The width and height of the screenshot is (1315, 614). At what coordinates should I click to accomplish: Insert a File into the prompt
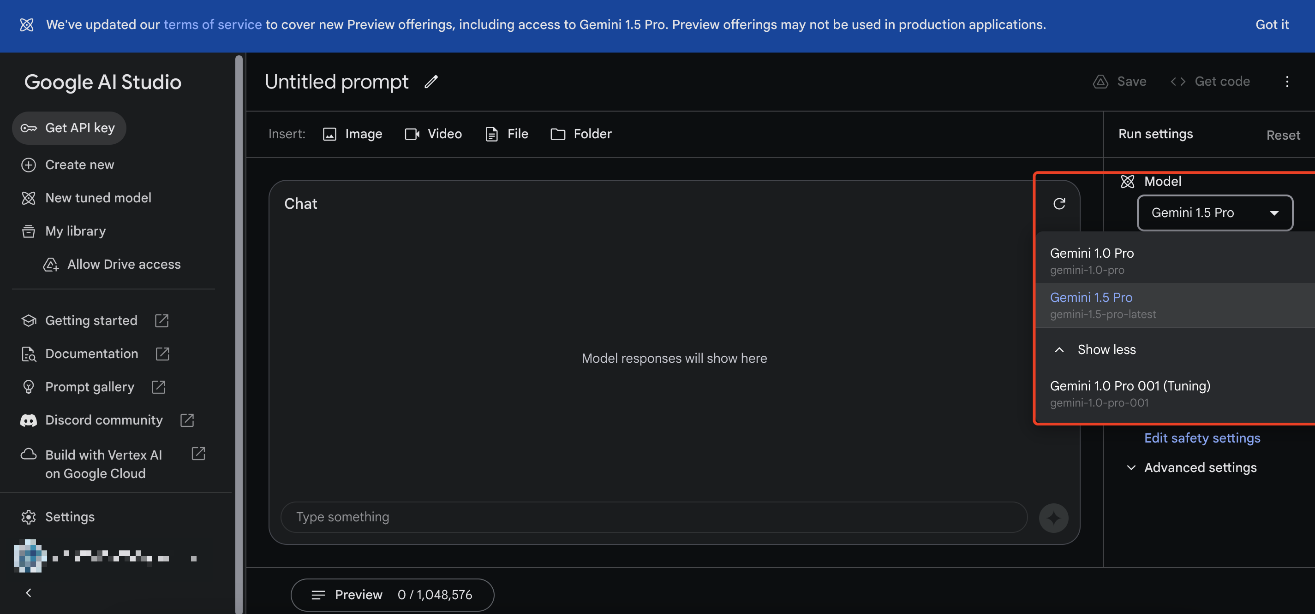click(x=507, y=134)
